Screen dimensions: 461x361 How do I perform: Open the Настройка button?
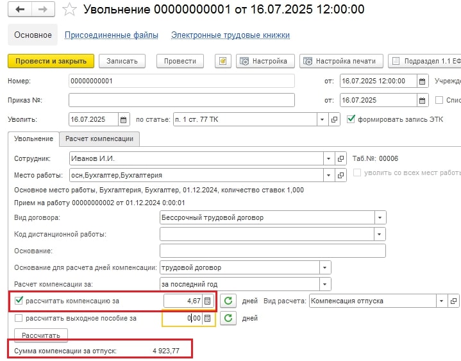tap(265, 61)
